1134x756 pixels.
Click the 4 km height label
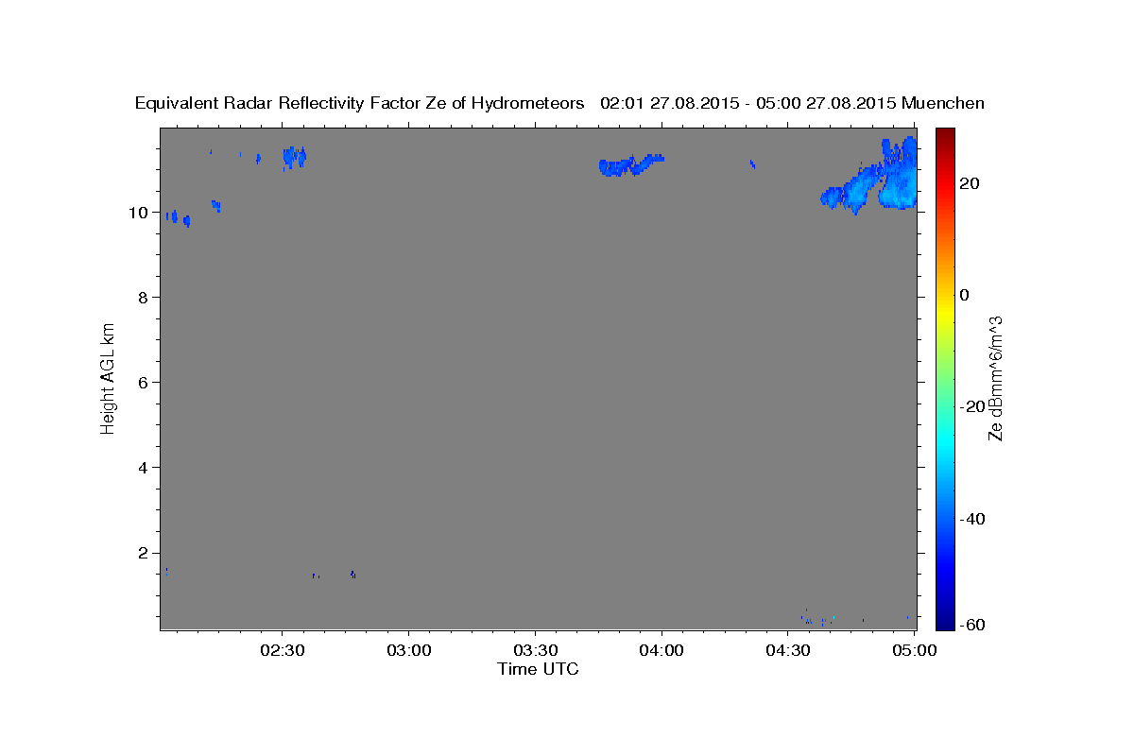pyautogui.click(x=142, y=468)
